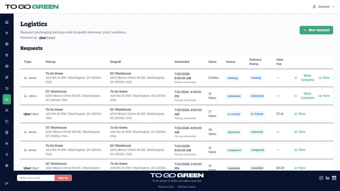Click the lightbulb icon in sidebar
The height and width of the screenshot is (191, 340).
coord(7,33)
